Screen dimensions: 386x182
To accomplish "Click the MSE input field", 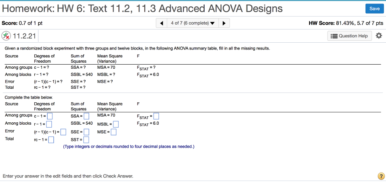I will coord(113,132).
